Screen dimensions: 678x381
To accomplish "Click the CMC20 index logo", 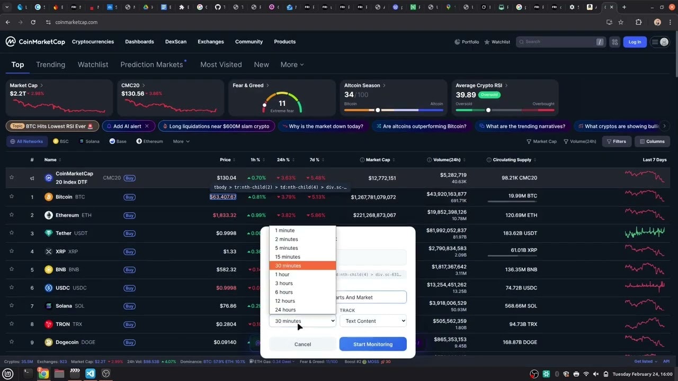I will (x=49, y=178).
